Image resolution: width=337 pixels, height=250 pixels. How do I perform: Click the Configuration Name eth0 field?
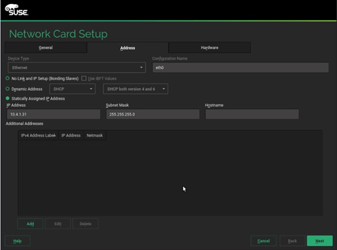point(240,67)
